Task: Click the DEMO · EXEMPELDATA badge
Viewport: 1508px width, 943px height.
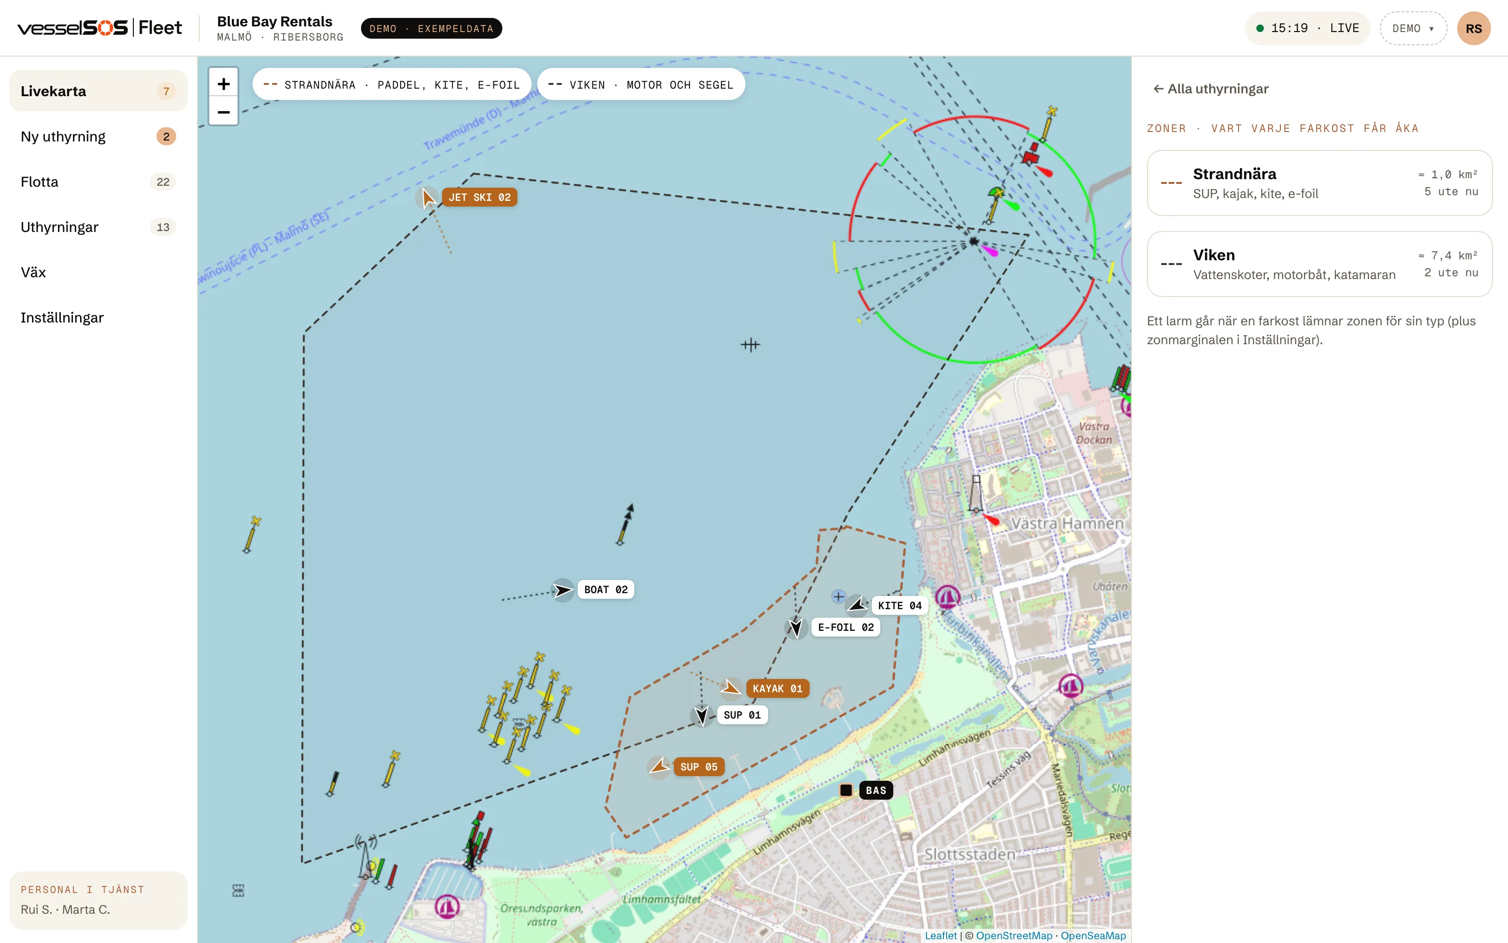Action: tap(431, 29)
